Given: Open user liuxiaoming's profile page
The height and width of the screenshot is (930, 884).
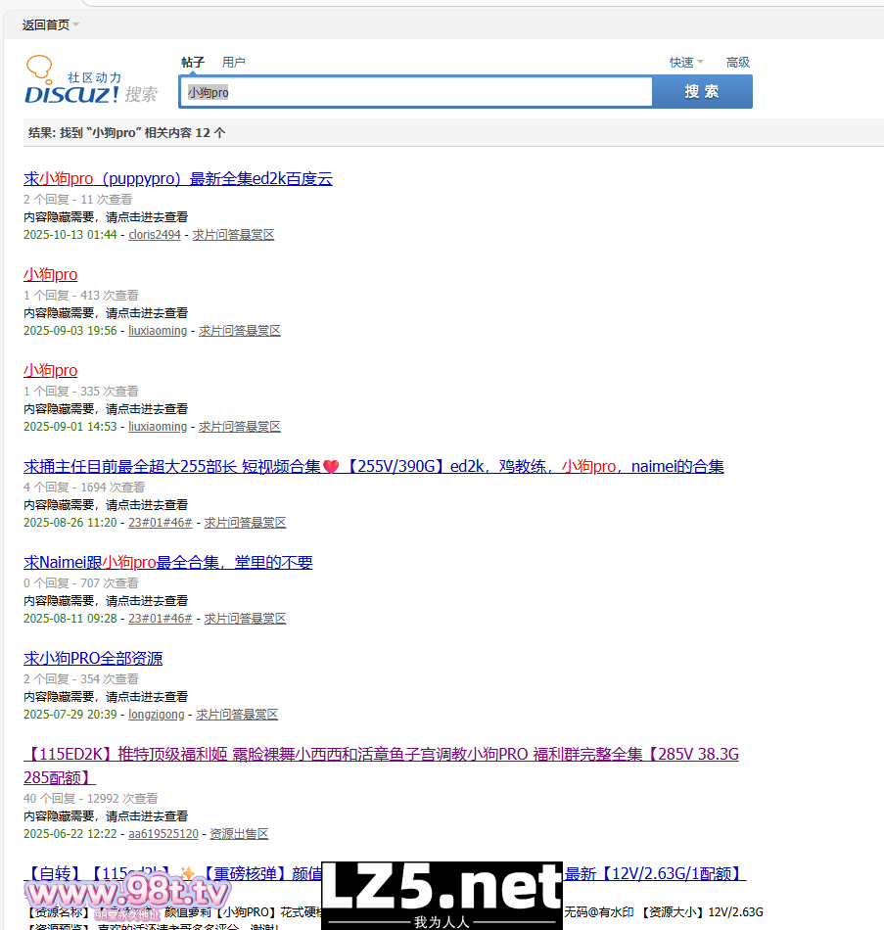Looking at the screenshot, I should 158,330.
